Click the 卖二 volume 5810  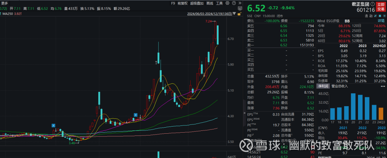(310, 40)
